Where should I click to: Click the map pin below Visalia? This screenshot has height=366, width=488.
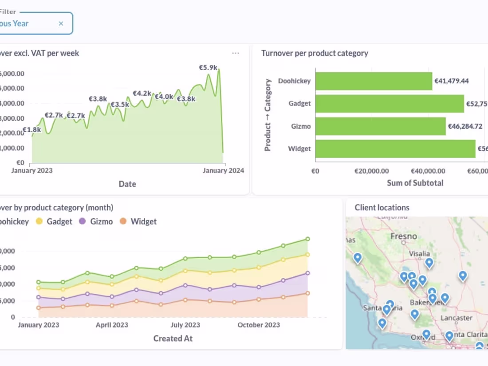[x=429, y=263]
